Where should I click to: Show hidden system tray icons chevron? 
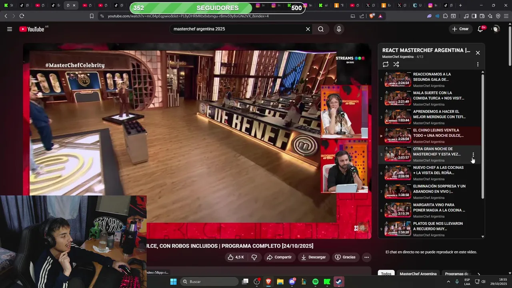click(x=448, y=282)
